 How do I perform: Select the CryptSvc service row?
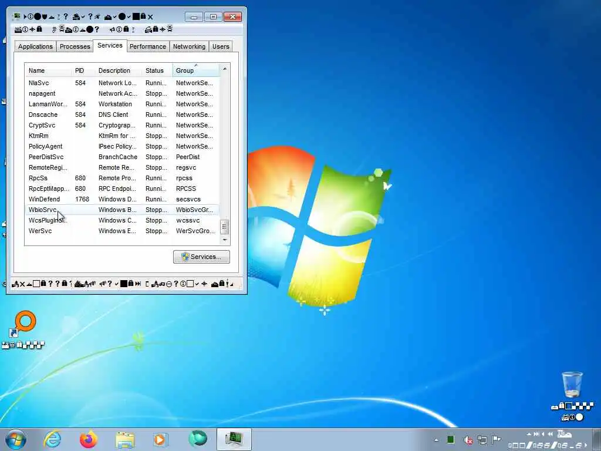[x=122, y=126]
